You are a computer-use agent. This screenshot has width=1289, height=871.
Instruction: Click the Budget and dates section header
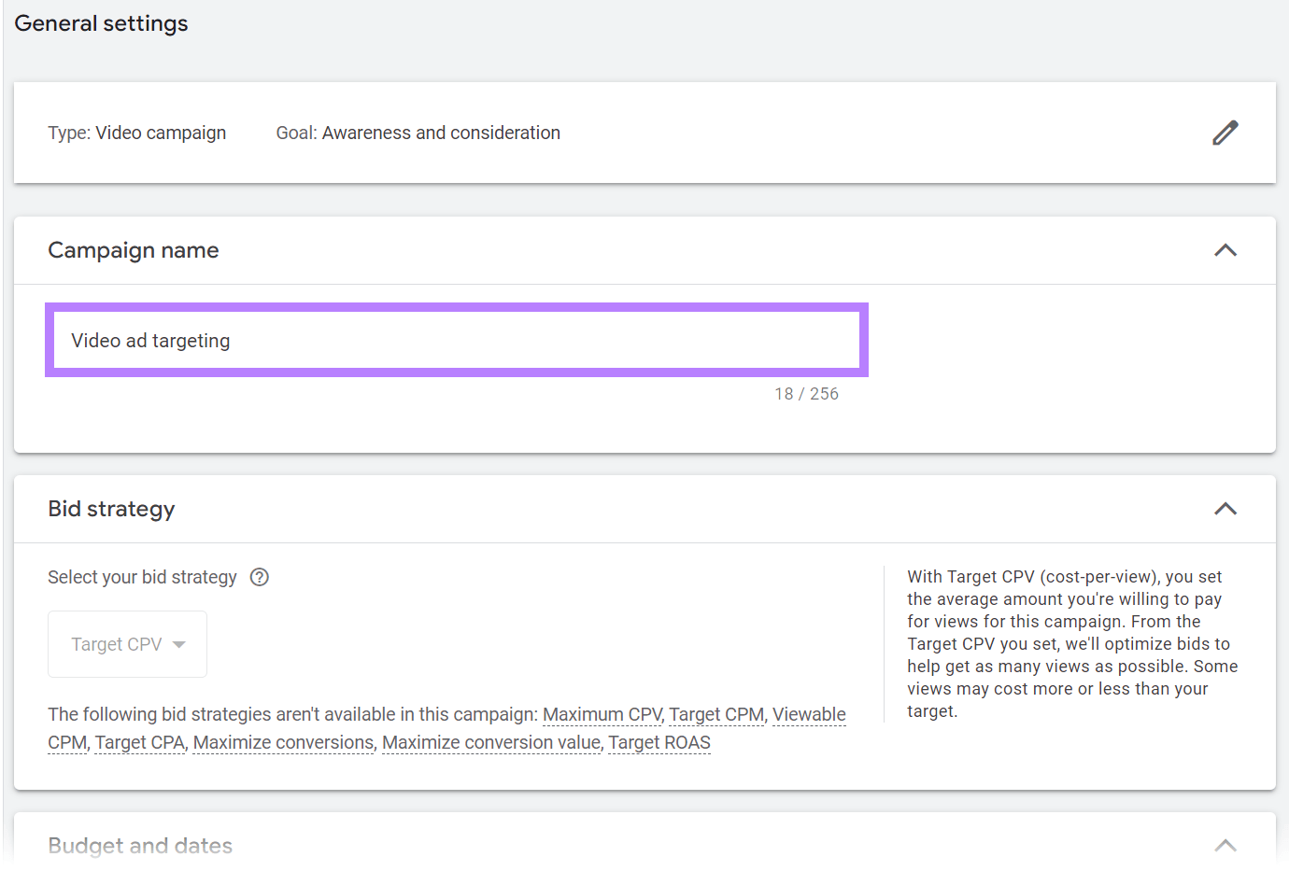tap(140, 846)
